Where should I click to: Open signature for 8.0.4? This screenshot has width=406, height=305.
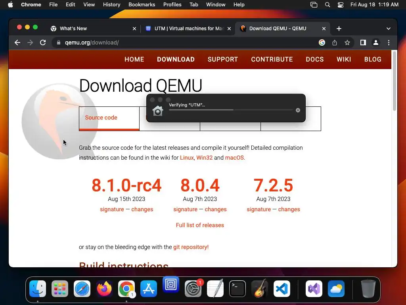(186, 209)
